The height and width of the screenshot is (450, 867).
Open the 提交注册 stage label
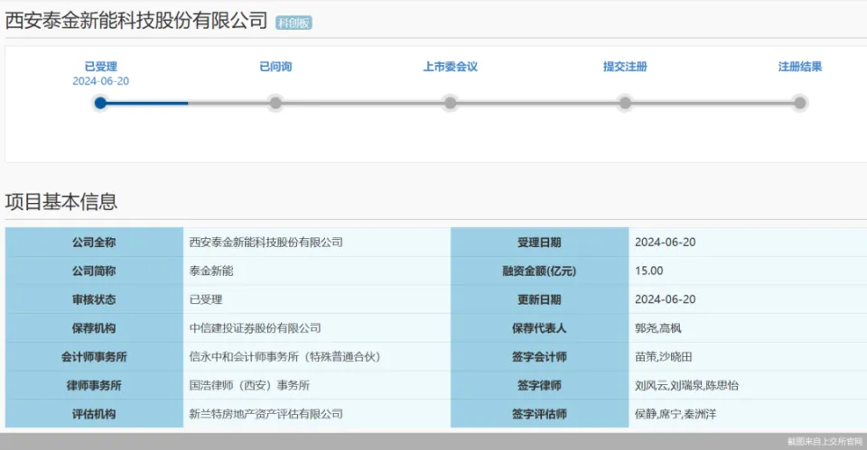tap(625, 67)
